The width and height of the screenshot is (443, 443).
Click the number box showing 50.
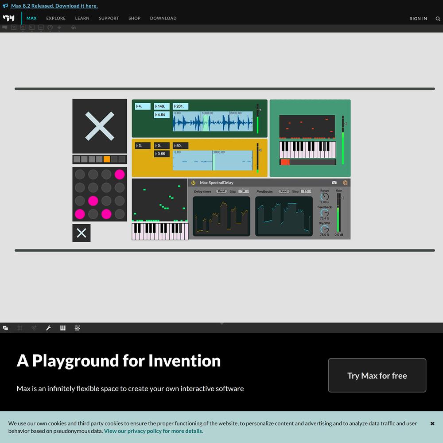click(181, 146)
